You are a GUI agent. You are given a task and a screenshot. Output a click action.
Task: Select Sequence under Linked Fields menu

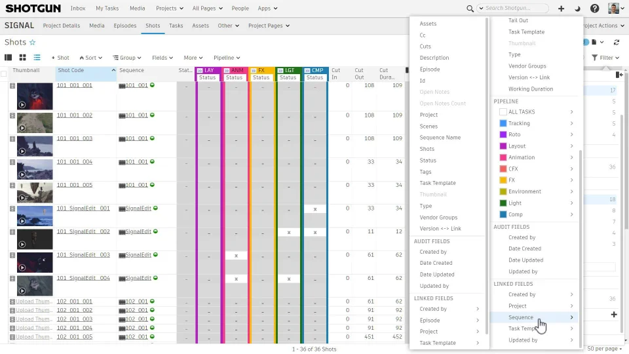click(521, 317)
